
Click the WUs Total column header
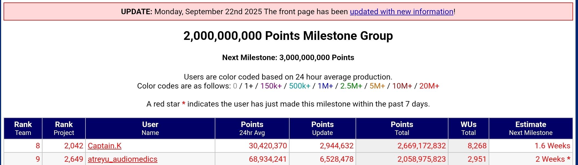(x=468, y=128)
